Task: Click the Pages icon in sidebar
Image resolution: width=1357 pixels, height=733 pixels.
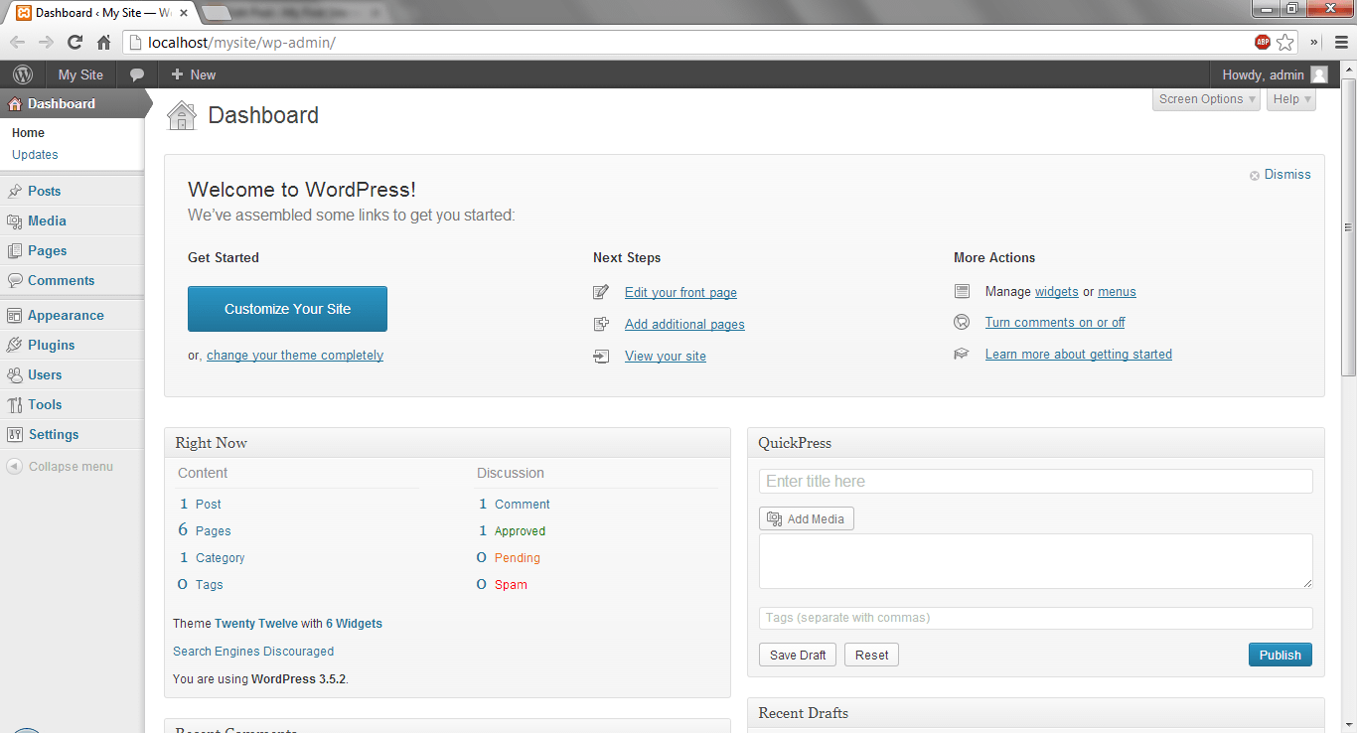Action: tap(14, 250)
